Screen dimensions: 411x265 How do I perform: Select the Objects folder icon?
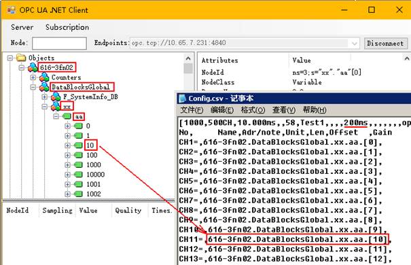tap(21, 58)
